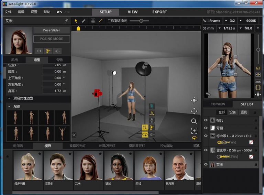Screen dimensions: 264x195
Task: Click the swap orientation icon in camera preview
Action: [x=208, y=94]
